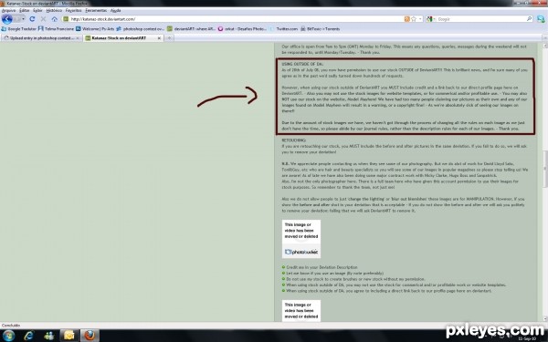Open the Google Tradutor bookmark
Screen dimensions: 548x342
coord(19,29)
